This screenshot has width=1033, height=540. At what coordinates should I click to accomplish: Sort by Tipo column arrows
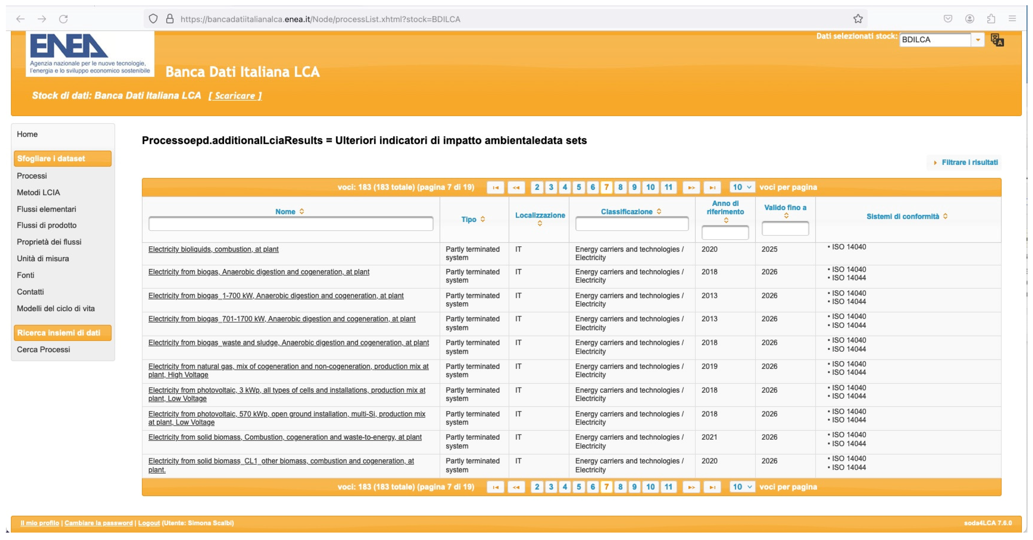click(482, 219)
